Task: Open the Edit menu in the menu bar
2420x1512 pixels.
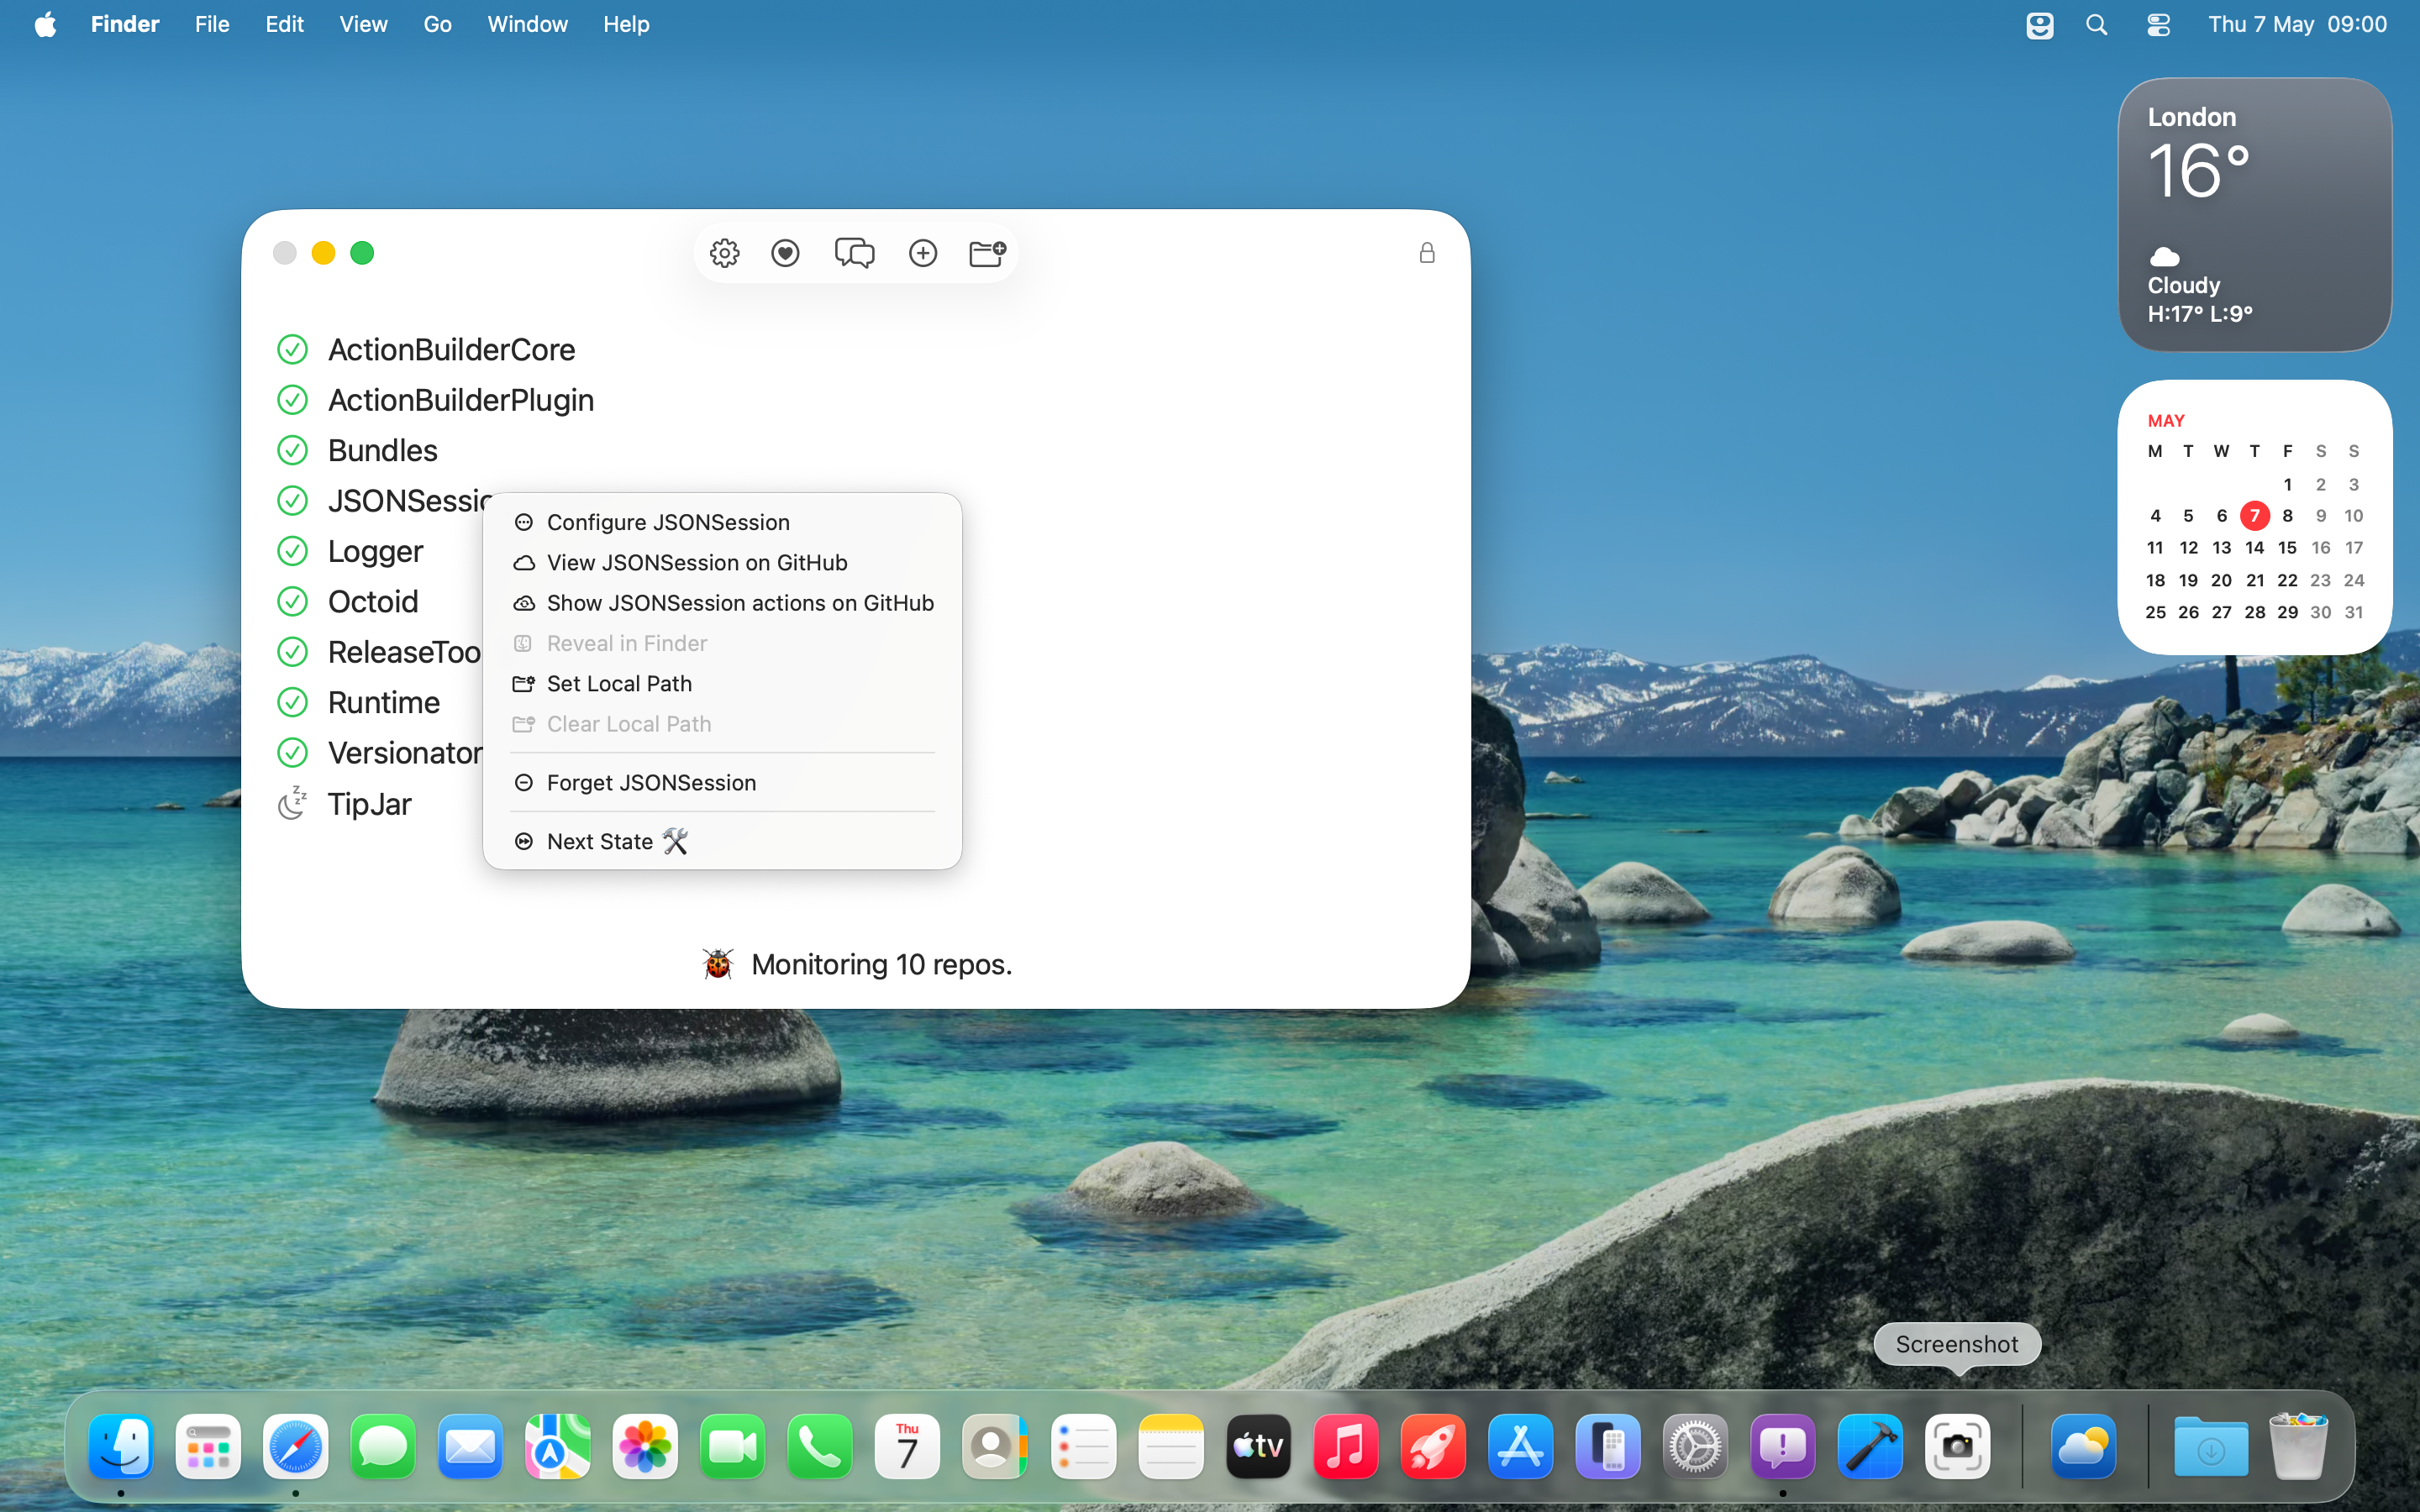Action: (x=284, y=24)
